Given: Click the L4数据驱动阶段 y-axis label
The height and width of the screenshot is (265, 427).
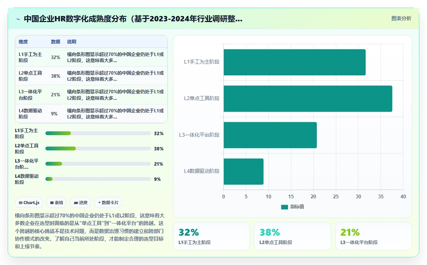Looking at the screenshot, I should (202, 171).
